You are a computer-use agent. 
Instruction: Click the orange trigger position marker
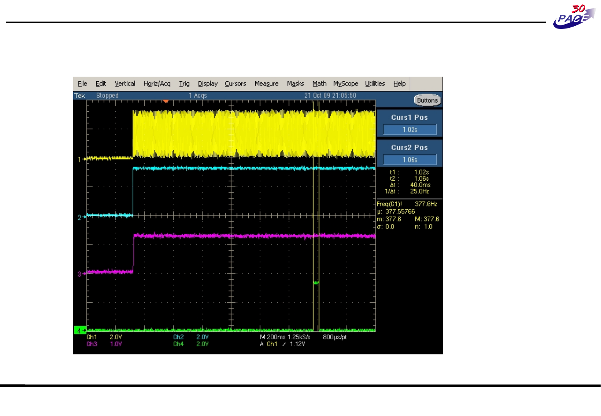coord(166,101)
